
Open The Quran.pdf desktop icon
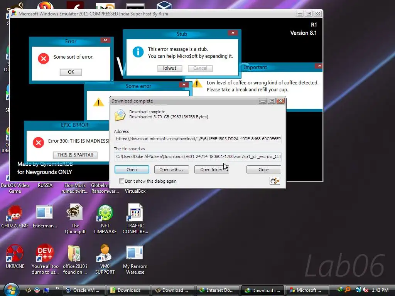tap(75, 219)
